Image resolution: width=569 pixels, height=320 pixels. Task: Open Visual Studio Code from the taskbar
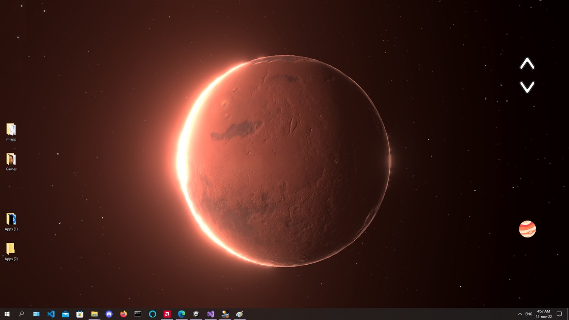(x=51, y=313)
